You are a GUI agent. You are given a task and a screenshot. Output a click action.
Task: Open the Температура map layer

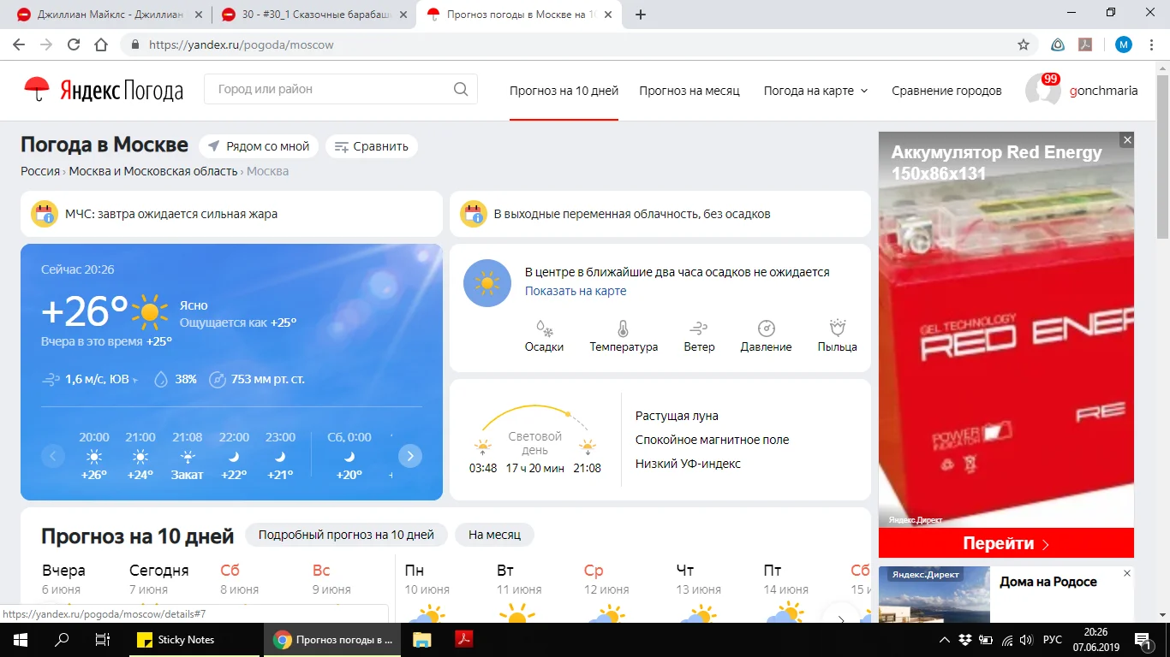coord(624,336)
